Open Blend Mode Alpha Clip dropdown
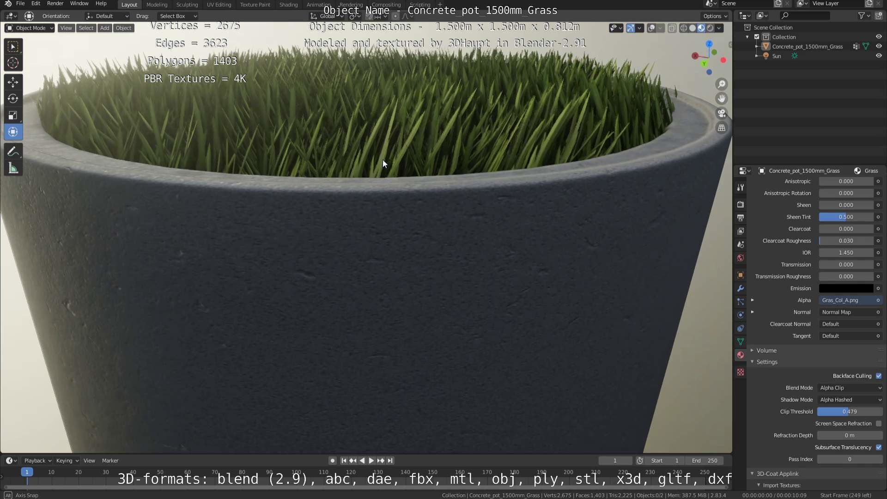Screen dimensions: 887x499 pos(850,388)
